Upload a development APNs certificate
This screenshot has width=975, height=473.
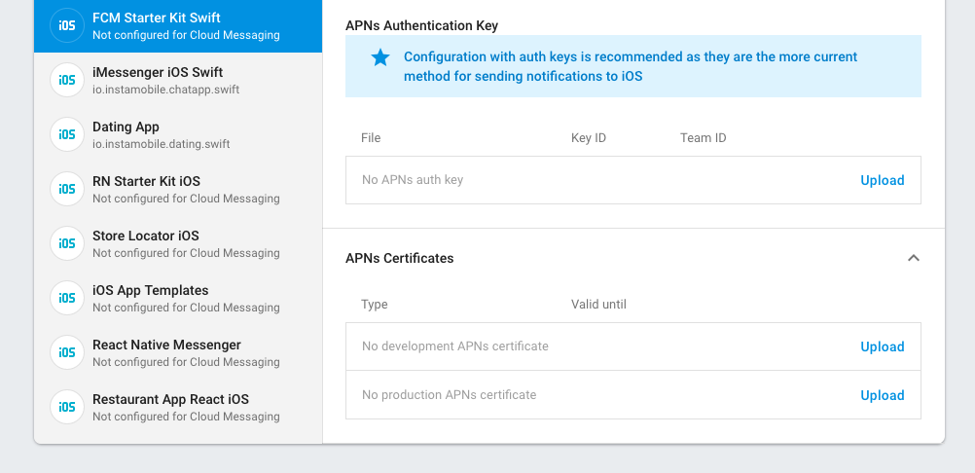(x=882, y=346)
